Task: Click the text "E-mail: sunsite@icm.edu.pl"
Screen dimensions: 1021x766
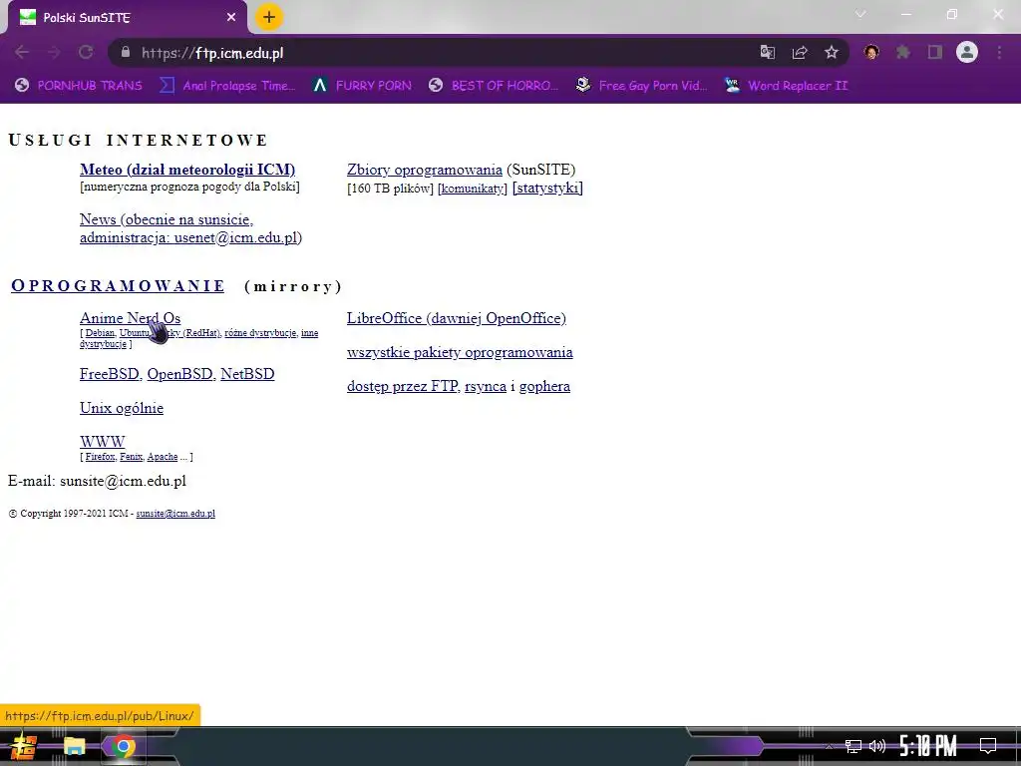Action: (x=97, y=481)
